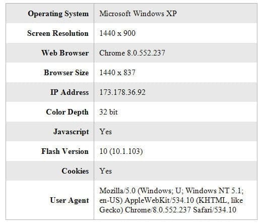This screenshot has height=223, width=263.
Task: Select the Mozilla/5.0 user agent string
Action: pos(171,200)
